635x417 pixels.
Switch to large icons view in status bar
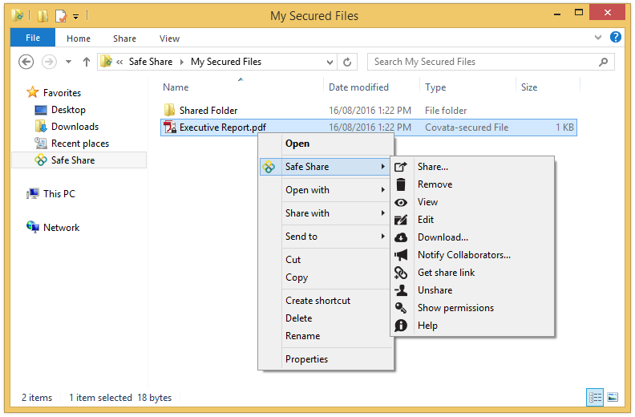(613, 397)
